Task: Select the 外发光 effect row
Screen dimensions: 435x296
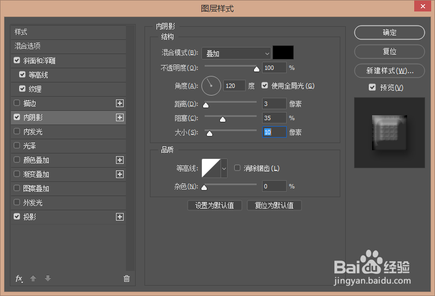Action: (x=68, y=203)
